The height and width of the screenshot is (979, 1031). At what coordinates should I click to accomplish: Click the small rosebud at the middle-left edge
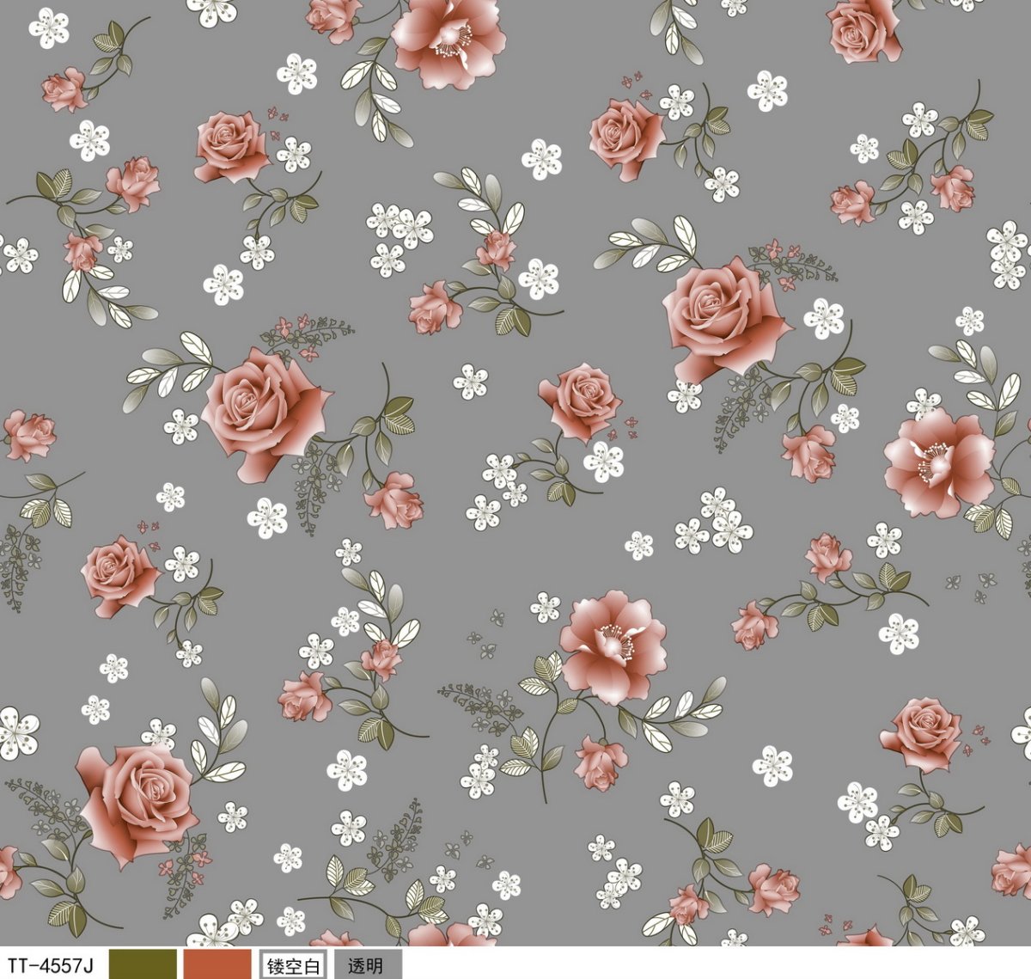click(29, 435)
